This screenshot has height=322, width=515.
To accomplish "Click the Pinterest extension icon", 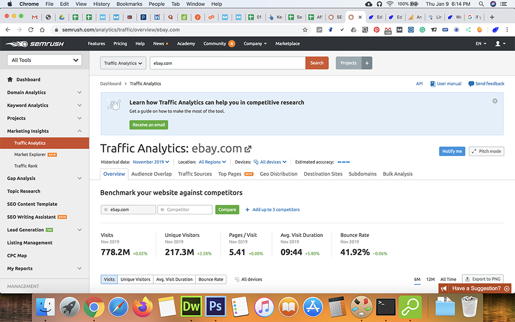I will point(376,30).
